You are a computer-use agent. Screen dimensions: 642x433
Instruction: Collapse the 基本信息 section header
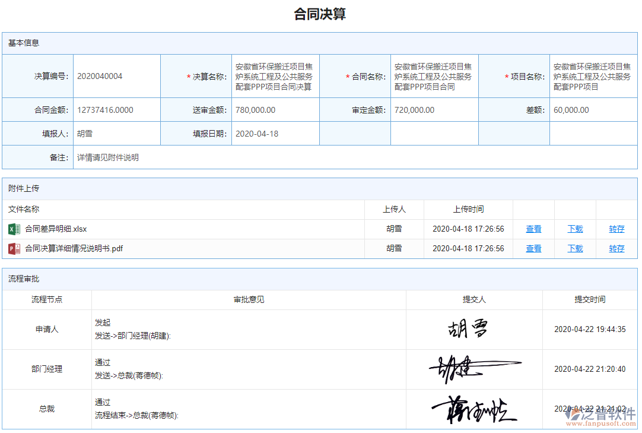coord(22,43)
